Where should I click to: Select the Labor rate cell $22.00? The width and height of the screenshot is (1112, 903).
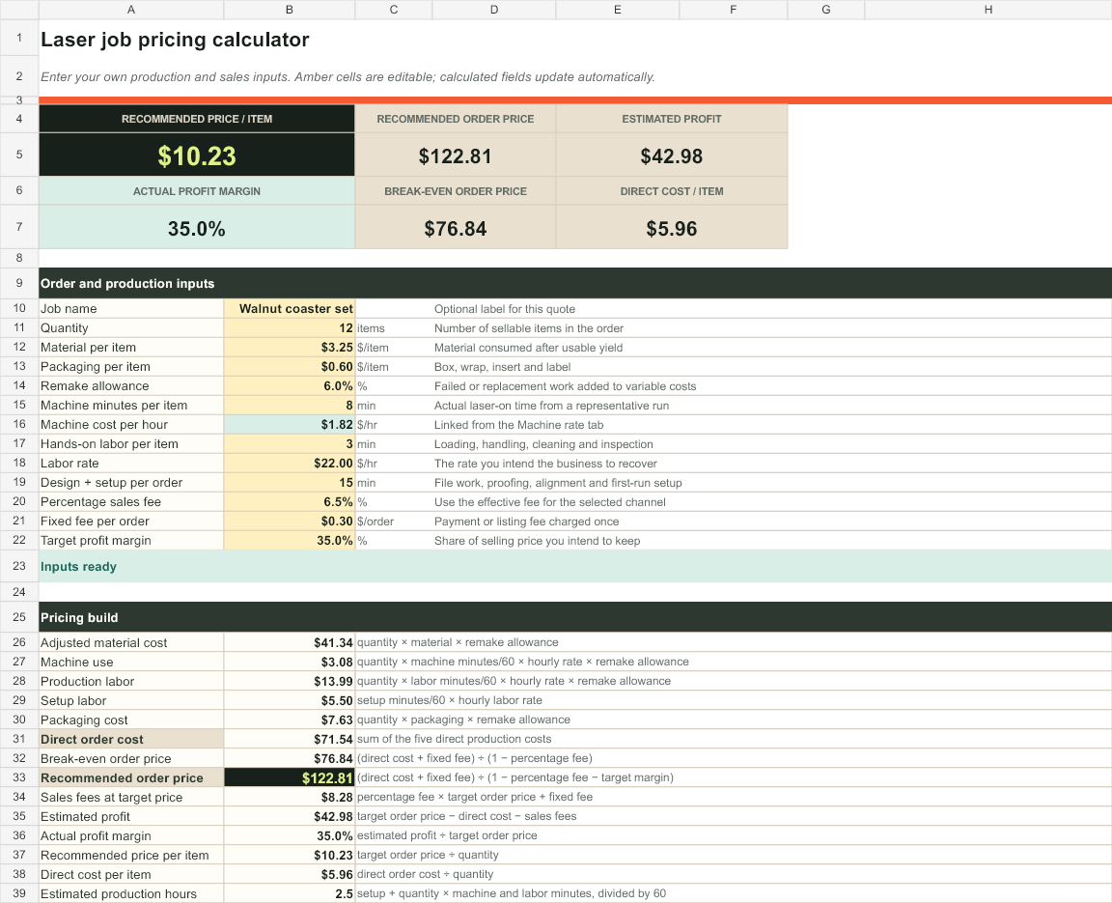[290, 463]
